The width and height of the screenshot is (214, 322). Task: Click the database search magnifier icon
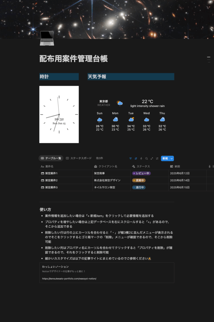pos(147,158)
